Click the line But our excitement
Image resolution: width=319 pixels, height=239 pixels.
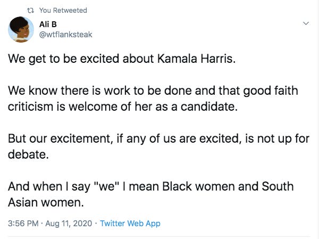point(158,139)
